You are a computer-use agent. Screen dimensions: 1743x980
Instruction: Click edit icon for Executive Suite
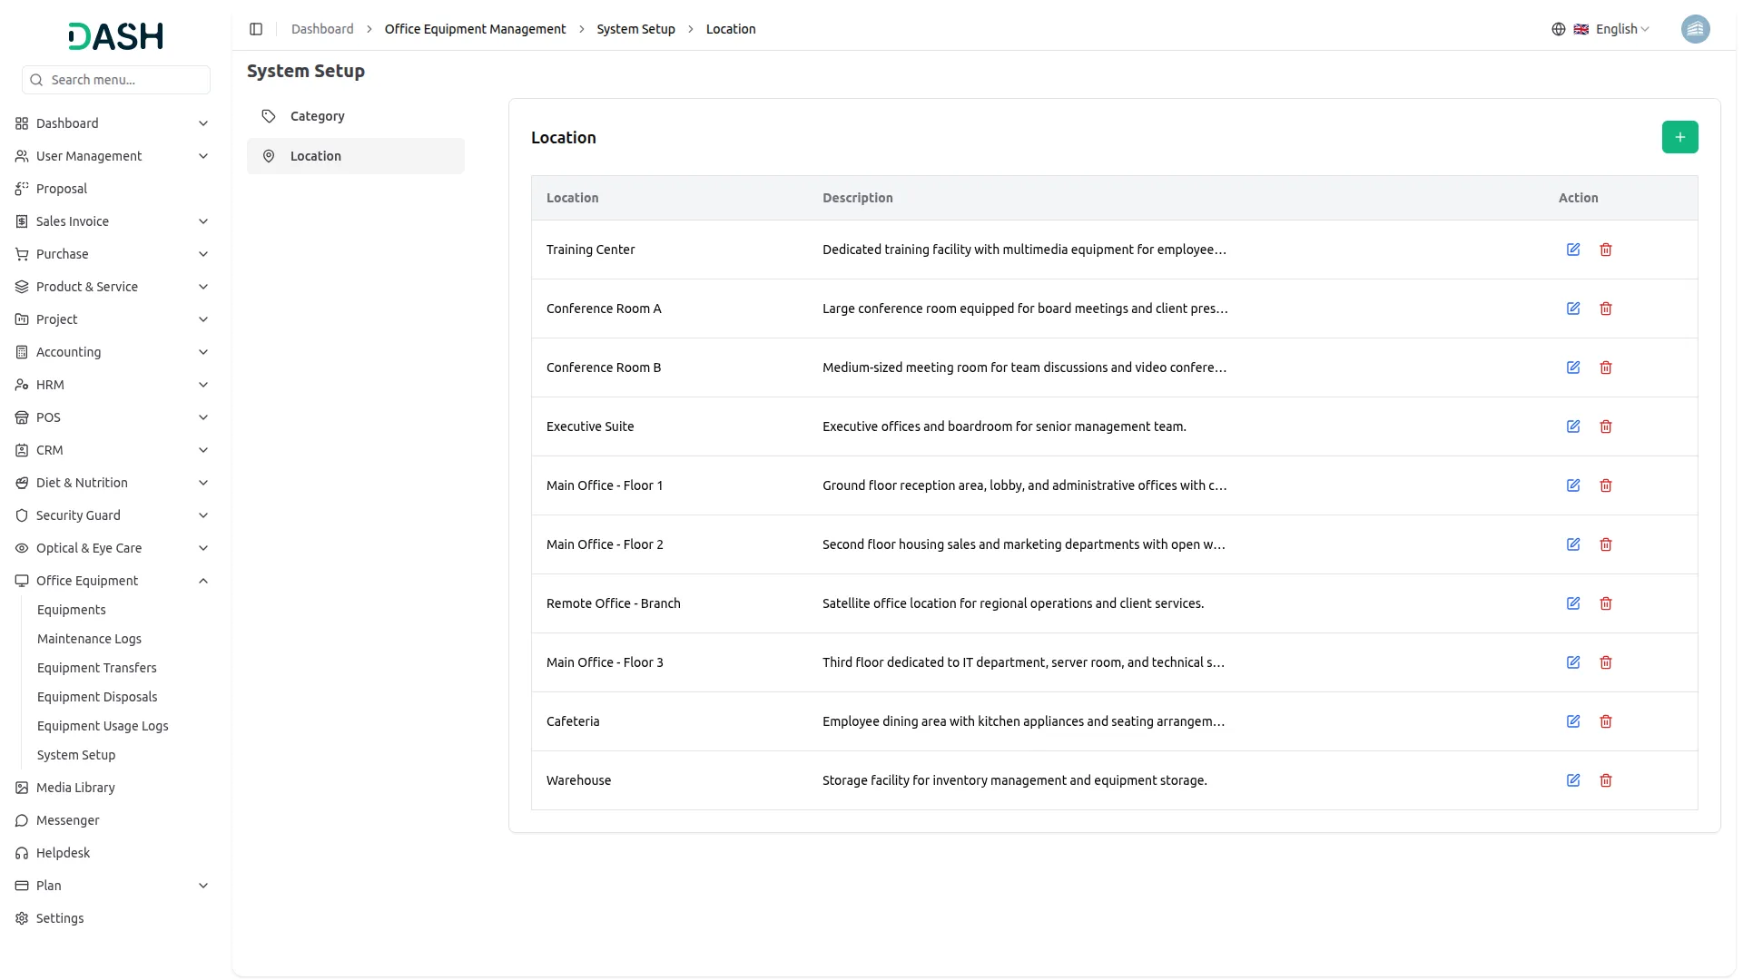click(1573, 426)
